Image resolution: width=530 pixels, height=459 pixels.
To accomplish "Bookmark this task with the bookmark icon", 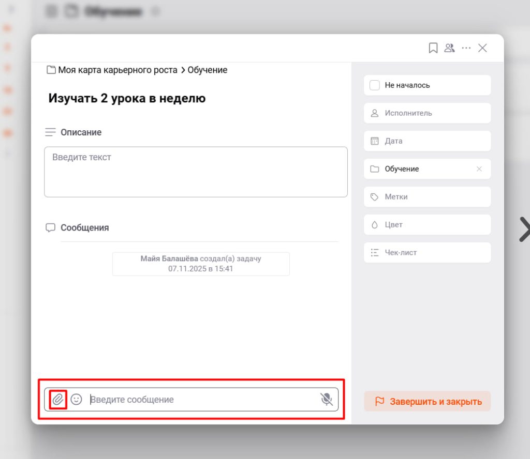I will coord(433,48).
